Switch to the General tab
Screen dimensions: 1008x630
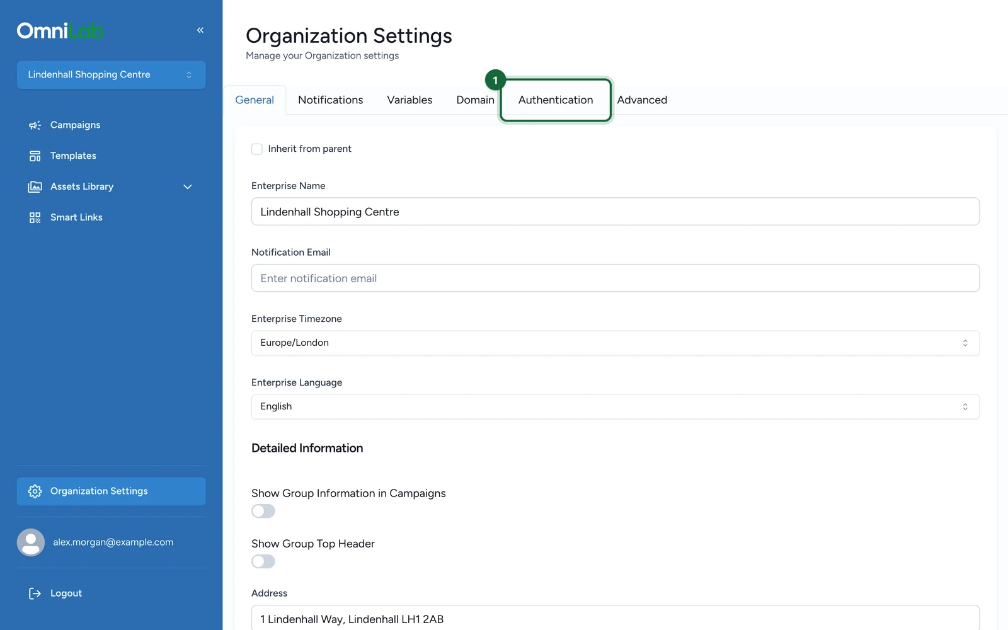click(255, 100)
